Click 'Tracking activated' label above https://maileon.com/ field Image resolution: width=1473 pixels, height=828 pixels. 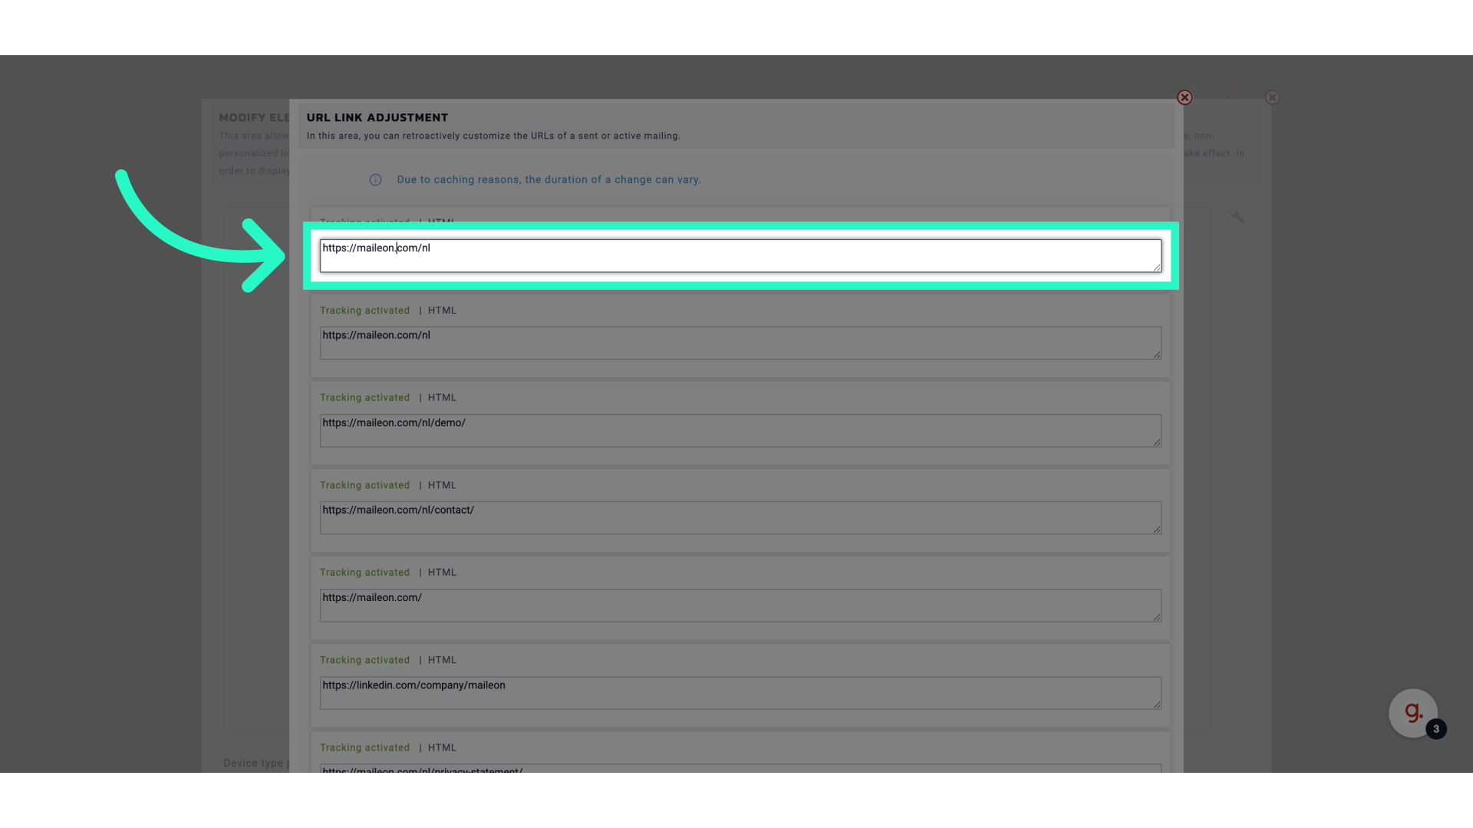(x=364, y=573)
